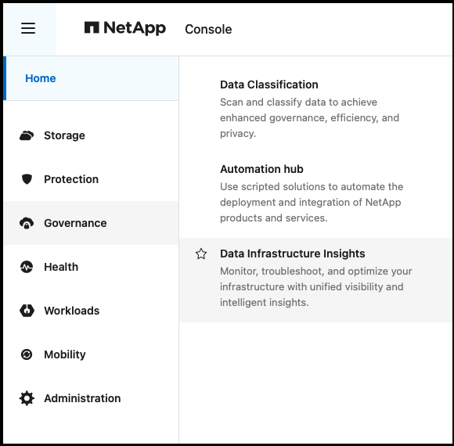Open the Administration menu
The image size is (454, 446).
(x=91, y=398)
